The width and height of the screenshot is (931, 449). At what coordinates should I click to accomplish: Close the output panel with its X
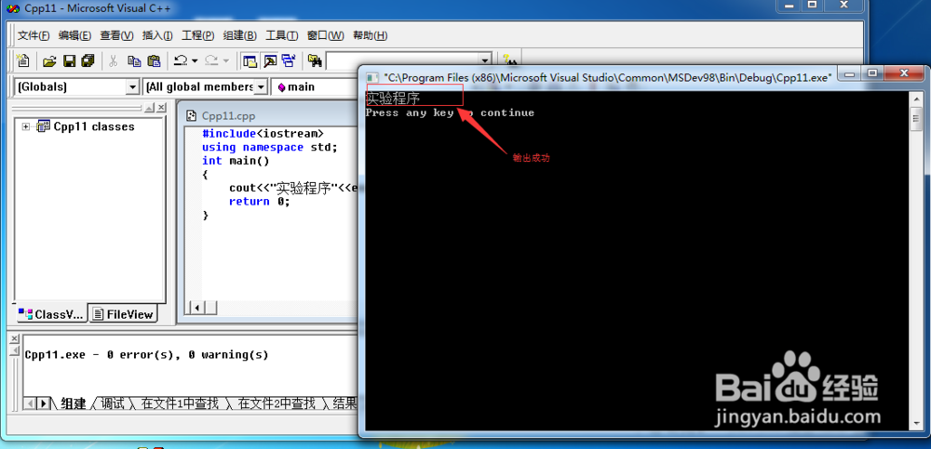tap(14, 338)
